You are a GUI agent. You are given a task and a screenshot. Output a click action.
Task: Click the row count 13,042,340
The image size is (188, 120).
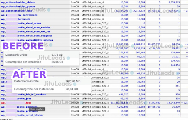[x=173, y=103]
